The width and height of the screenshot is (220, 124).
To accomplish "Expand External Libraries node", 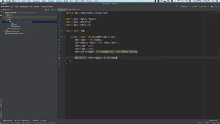I will point(4,31).
